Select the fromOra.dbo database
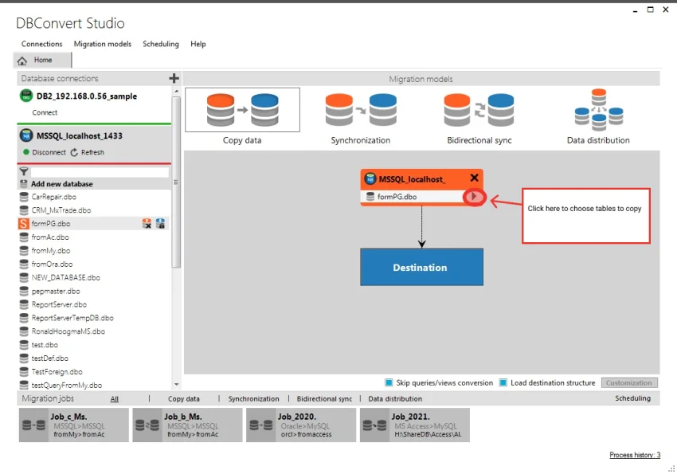Screen dimensions: 677x474 click(x=52, y=264)
